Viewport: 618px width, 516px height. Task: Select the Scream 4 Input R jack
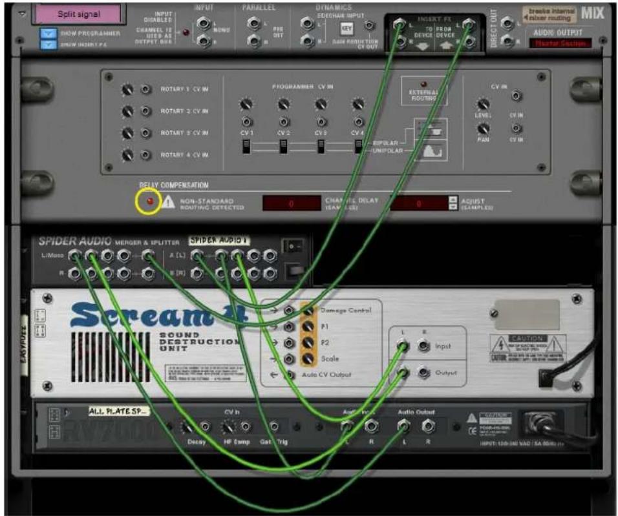(423, 346)
